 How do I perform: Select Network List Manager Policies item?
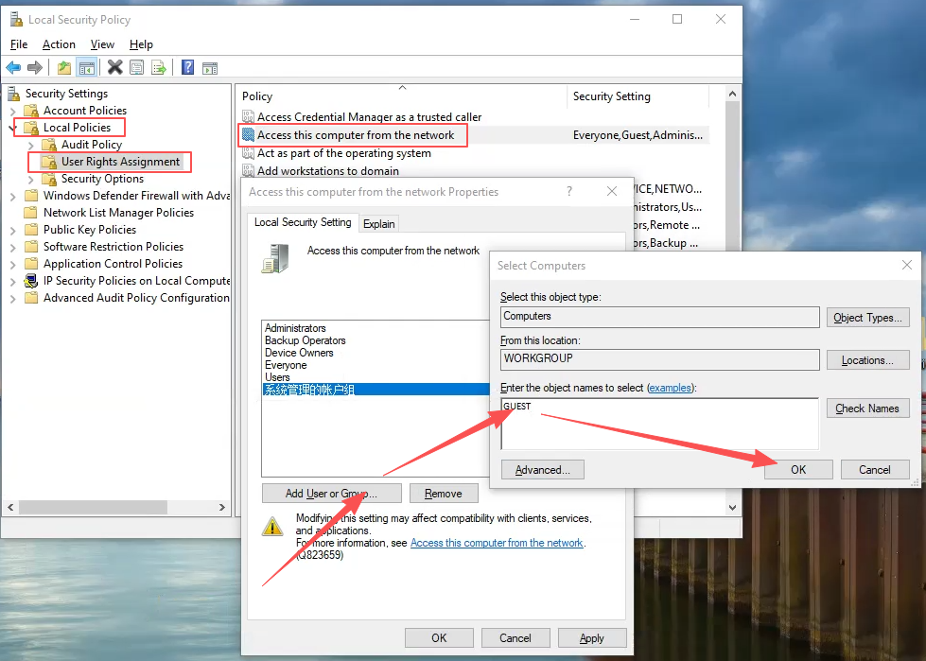118,213
